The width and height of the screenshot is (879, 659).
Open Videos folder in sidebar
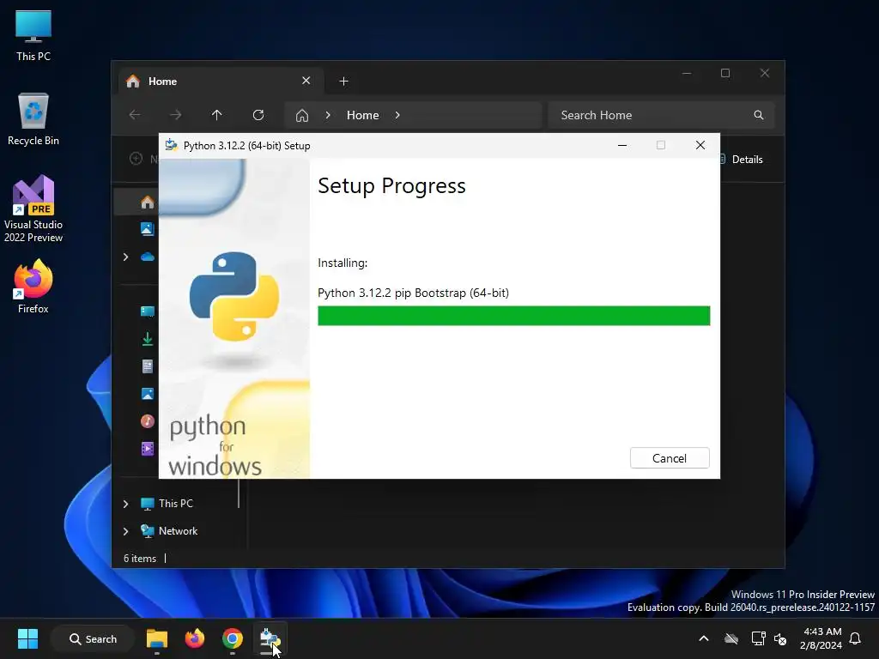click(x=148, y=449)
